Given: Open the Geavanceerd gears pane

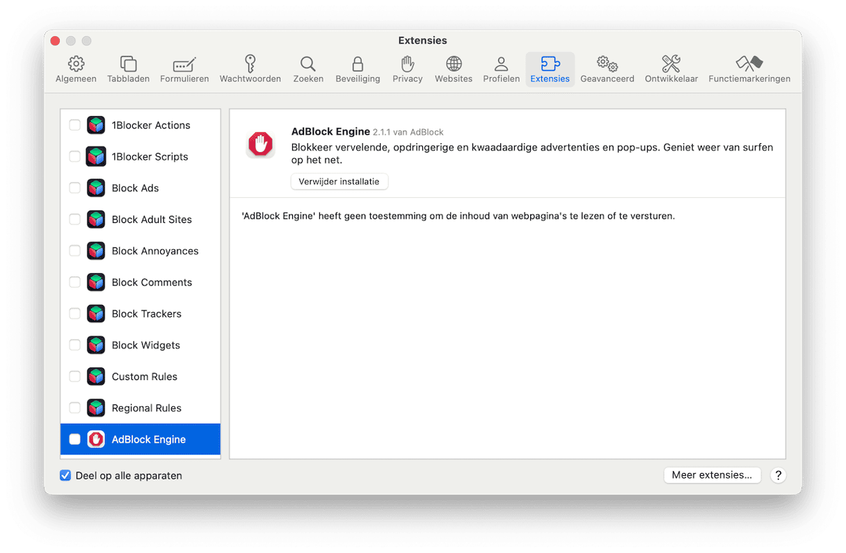Looking at the screenshot, I should point(607,69).
